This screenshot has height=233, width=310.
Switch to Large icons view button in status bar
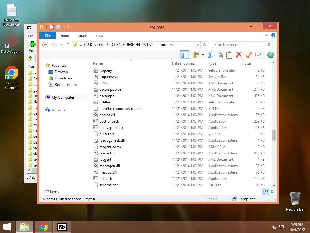tap(272, 191)
